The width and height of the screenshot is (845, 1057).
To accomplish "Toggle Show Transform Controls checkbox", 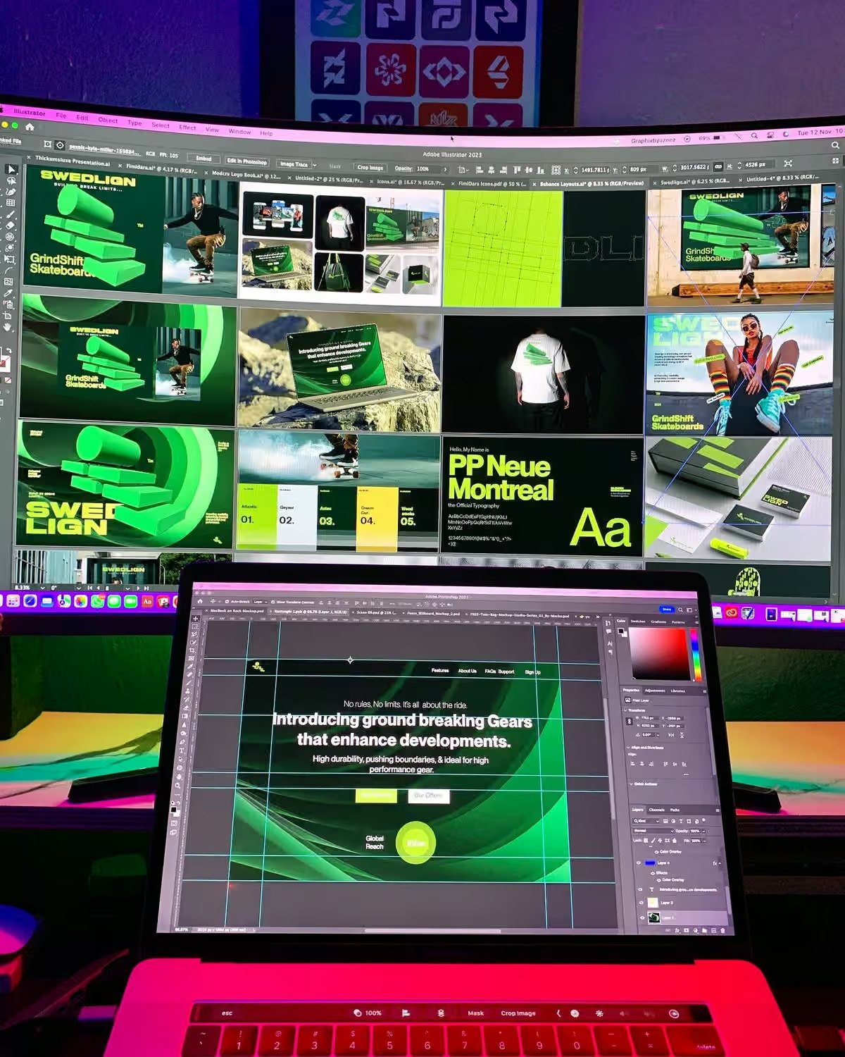I will click(x=273, y=602).
